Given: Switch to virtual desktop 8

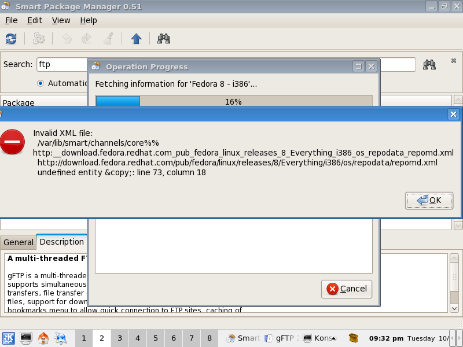Looking at the screenshot, I should tap(210, 338).
